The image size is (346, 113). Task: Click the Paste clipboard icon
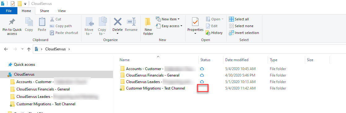(42, 22)
